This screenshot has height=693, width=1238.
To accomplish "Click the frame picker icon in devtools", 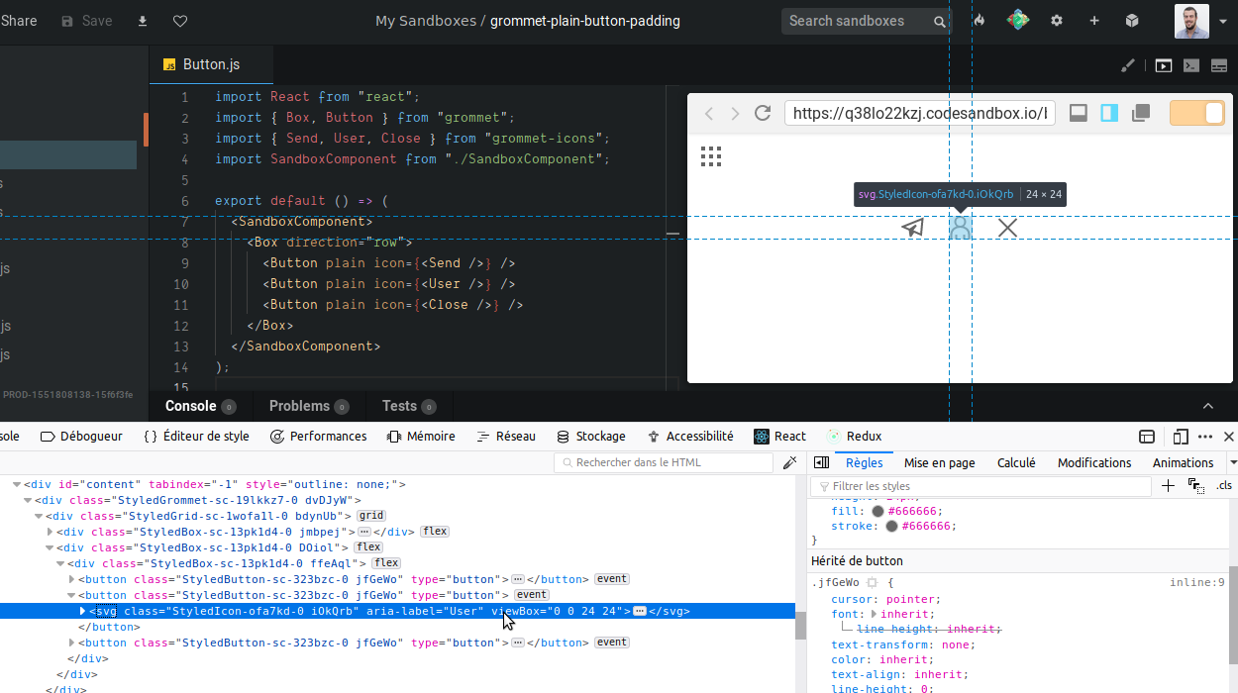I will pyautogui.click(x=1147, y=437).
